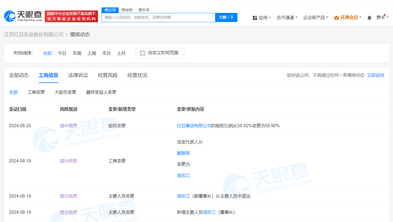Open the 应用 dropdown menu
Viewport: 393px width, 222px height.
[263, 17]
